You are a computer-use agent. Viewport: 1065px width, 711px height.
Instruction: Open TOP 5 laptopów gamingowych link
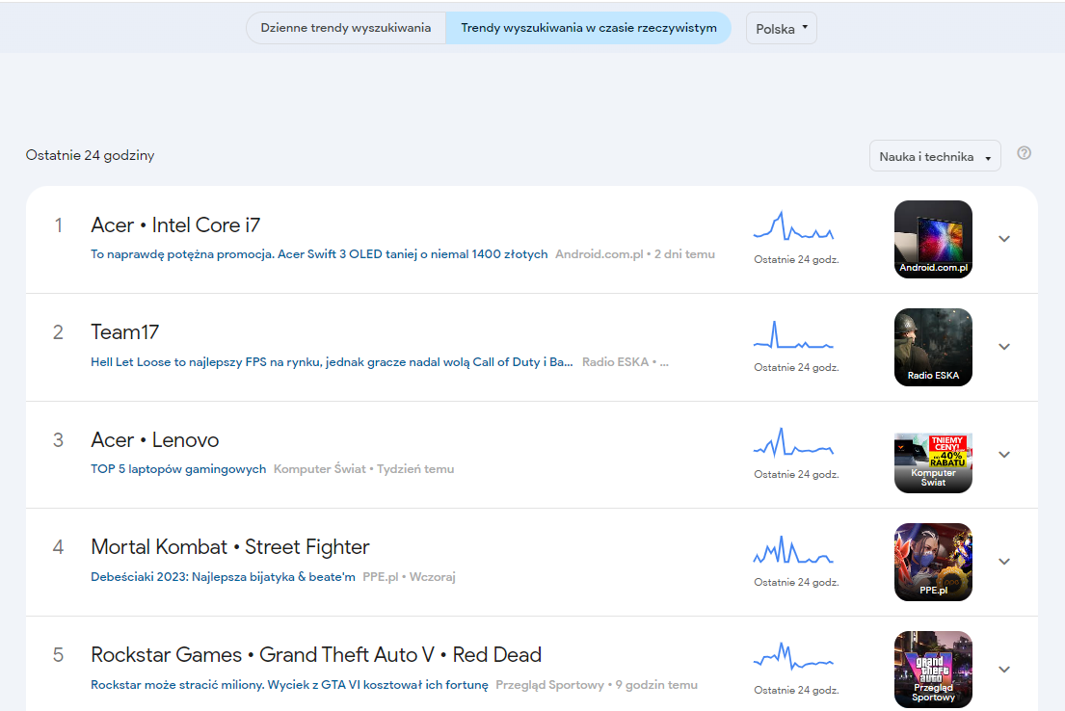[178, 468]
